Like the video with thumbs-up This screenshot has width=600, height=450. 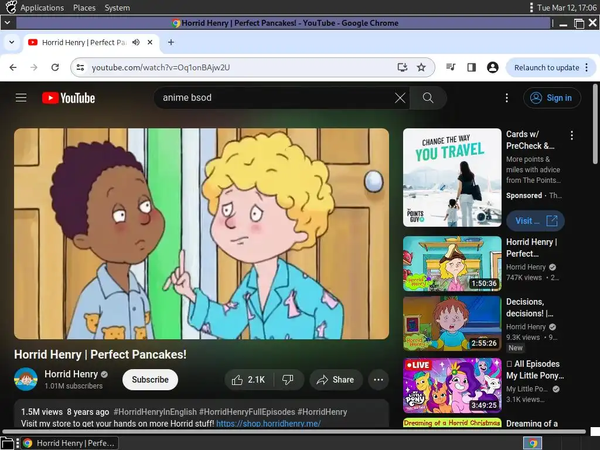coord(248,380)
